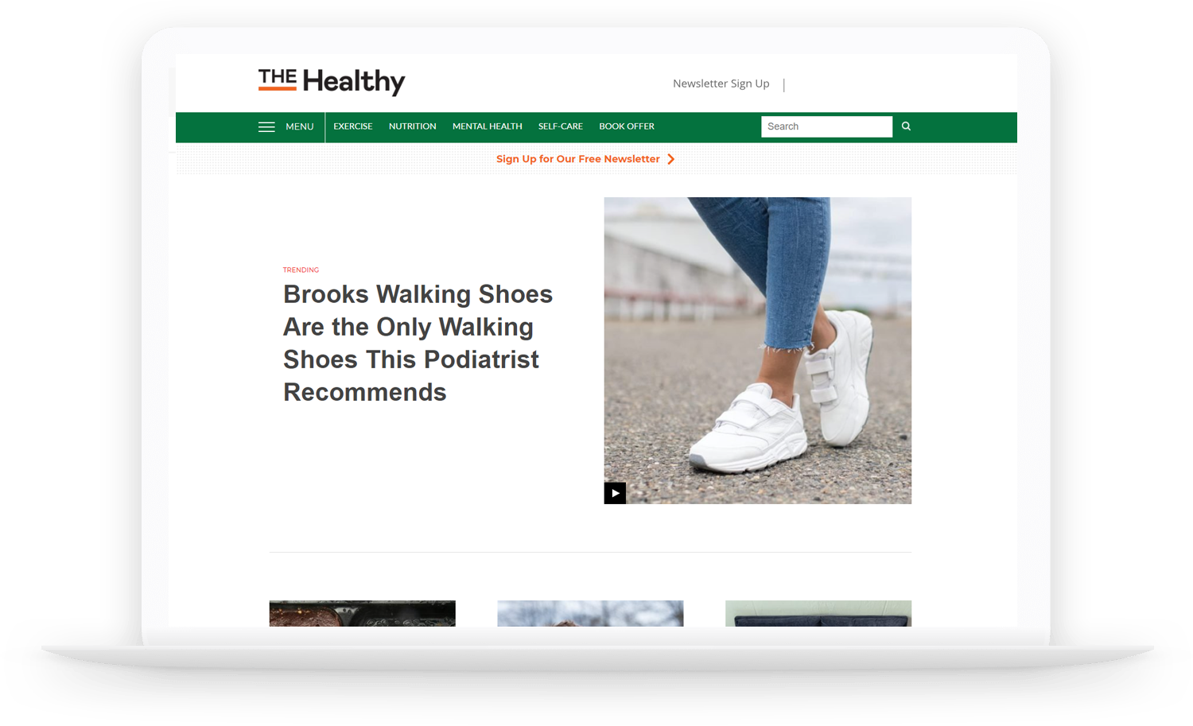Focus the Search input field
The width and height of the screenshot is (1193, 726).
(x=826, y=126)
